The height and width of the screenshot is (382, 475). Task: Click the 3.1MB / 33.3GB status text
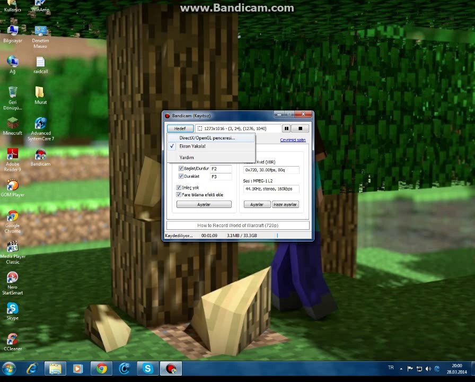tap(242, 236)
